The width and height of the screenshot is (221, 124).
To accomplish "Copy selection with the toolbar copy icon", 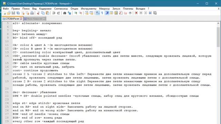I will 43,13.
